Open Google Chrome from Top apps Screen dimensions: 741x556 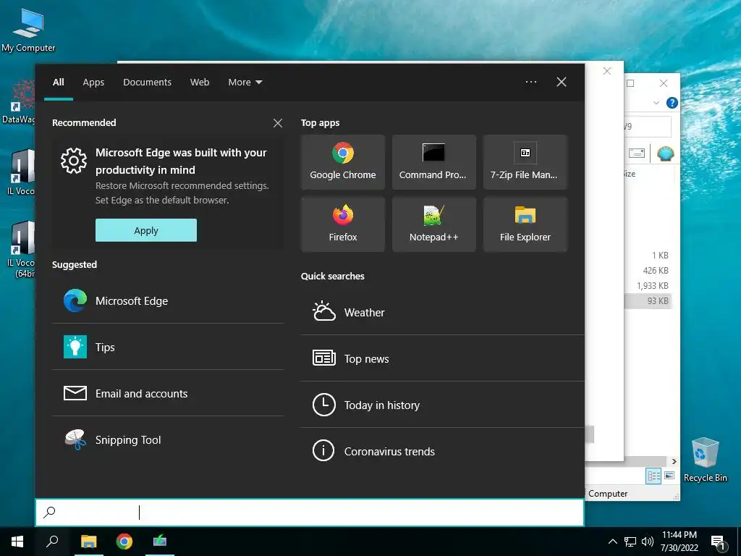click(x=342, y=162)
